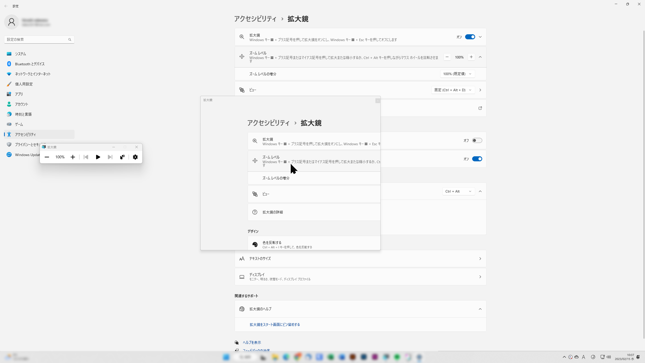Click the read-from-here cursor icon
The width and height of the screenshot is (645, 363).
122,157
